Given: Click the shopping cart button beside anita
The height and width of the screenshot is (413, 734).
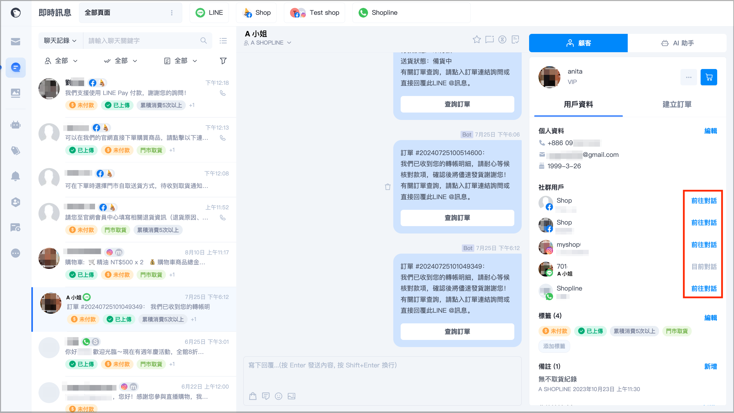Looking at the screenshot, I should (x=709, y=77).
